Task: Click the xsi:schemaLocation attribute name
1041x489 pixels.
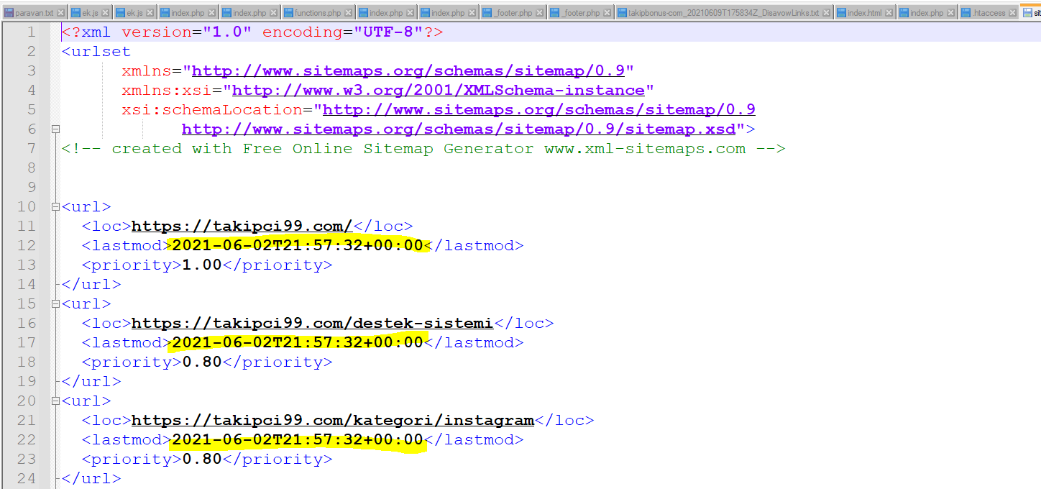Action: pos(211,109)
